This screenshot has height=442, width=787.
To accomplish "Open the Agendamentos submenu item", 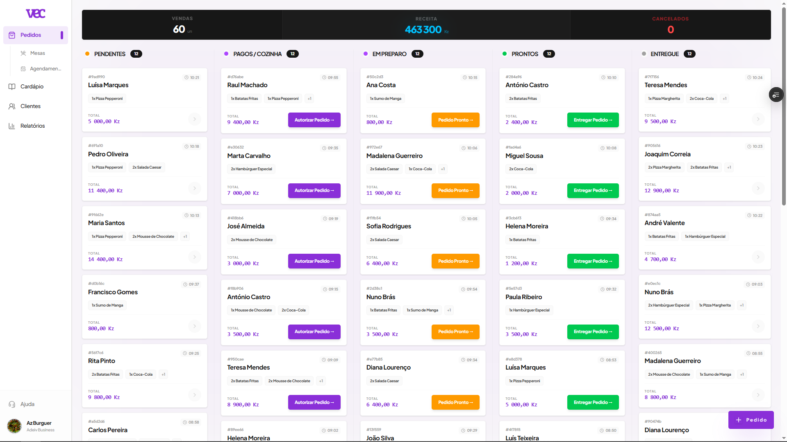I will [x=41, y=69].
